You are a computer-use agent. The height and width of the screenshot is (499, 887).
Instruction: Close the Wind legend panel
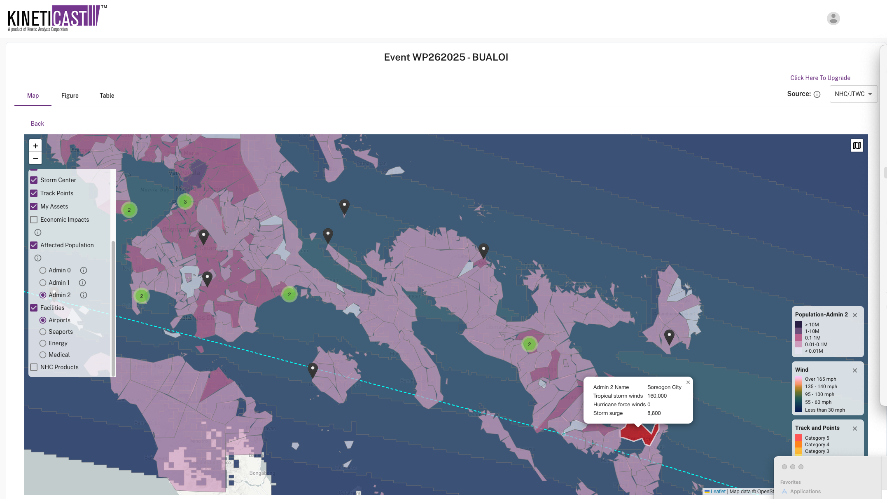(855, 370)
